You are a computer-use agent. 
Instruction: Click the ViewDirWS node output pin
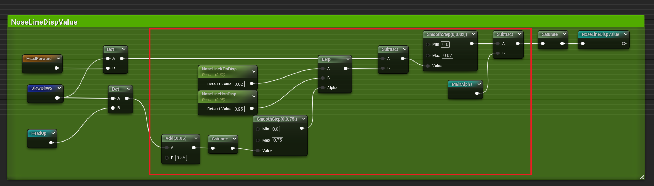point(57,98)
